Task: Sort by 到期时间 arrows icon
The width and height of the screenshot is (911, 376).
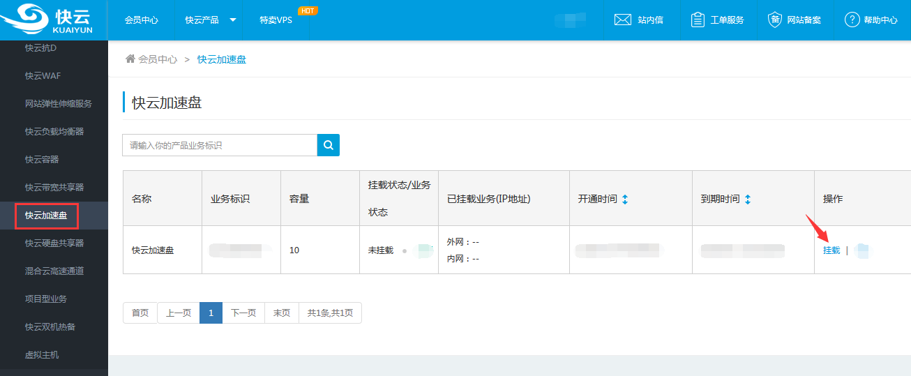Action: click(x=748, y=199)
